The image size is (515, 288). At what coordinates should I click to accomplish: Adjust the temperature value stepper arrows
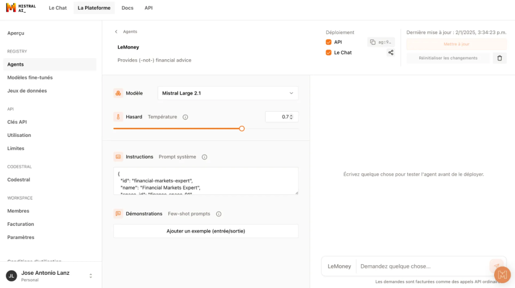pos(291,117)
